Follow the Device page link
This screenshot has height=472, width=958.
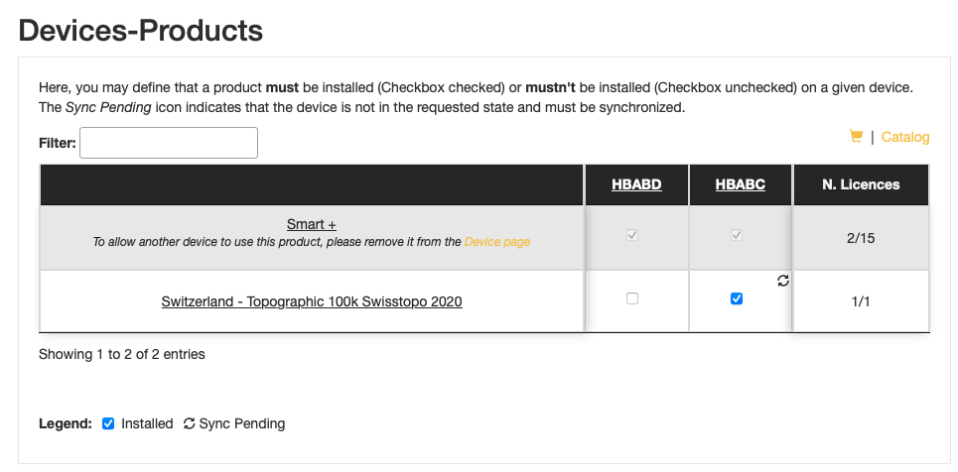pyautogui.click(x=497, y=242)
